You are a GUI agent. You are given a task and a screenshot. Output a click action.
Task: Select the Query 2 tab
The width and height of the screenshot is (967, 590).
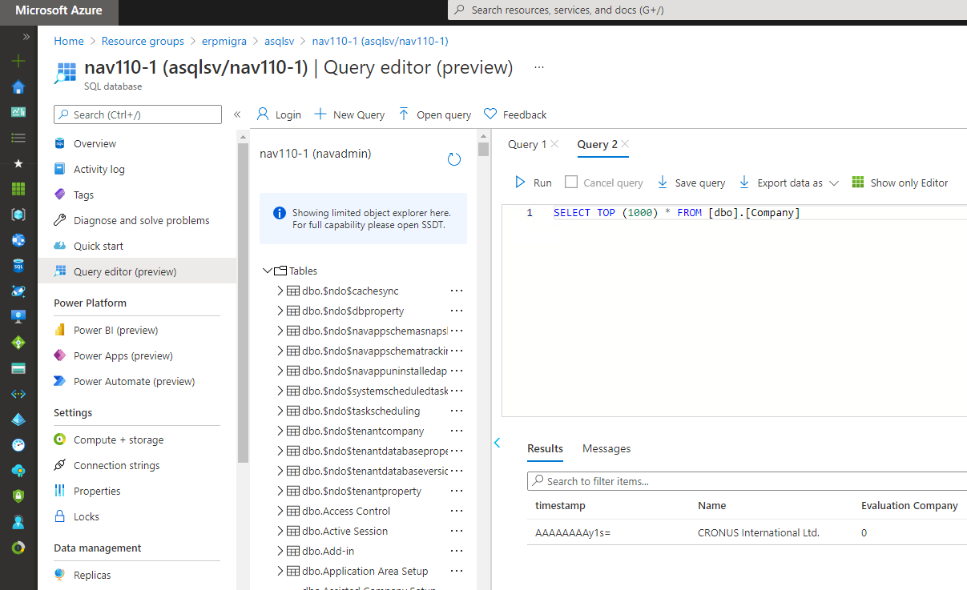[x=597, y=144]
